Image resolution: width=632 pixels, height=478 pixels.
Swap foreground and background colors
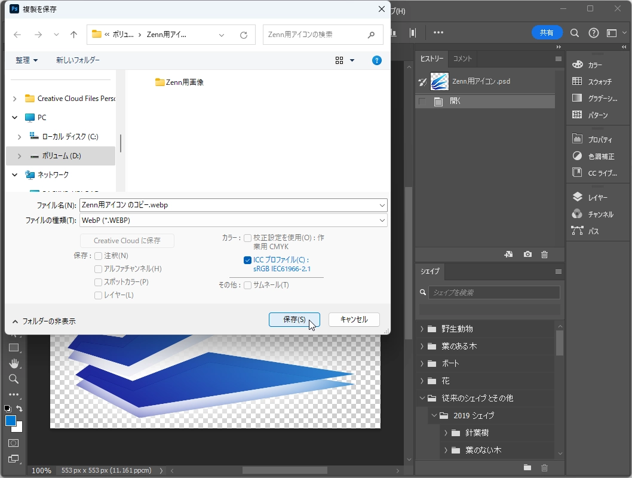click(19, 408)
